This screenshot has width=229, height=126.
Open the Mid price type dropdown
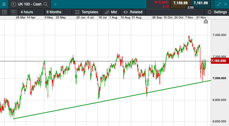[x=111, y=12]
